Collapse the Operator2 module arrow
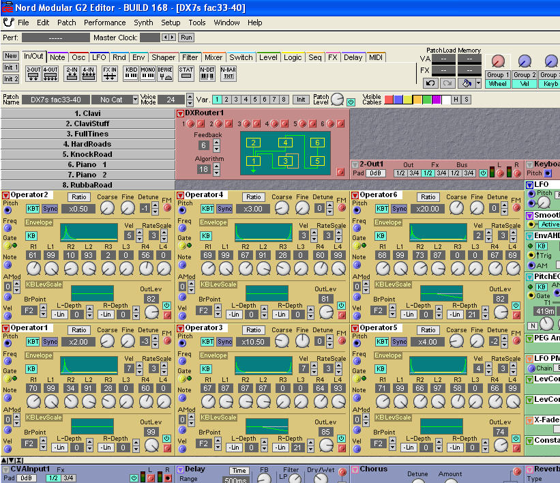 [5, 196]
